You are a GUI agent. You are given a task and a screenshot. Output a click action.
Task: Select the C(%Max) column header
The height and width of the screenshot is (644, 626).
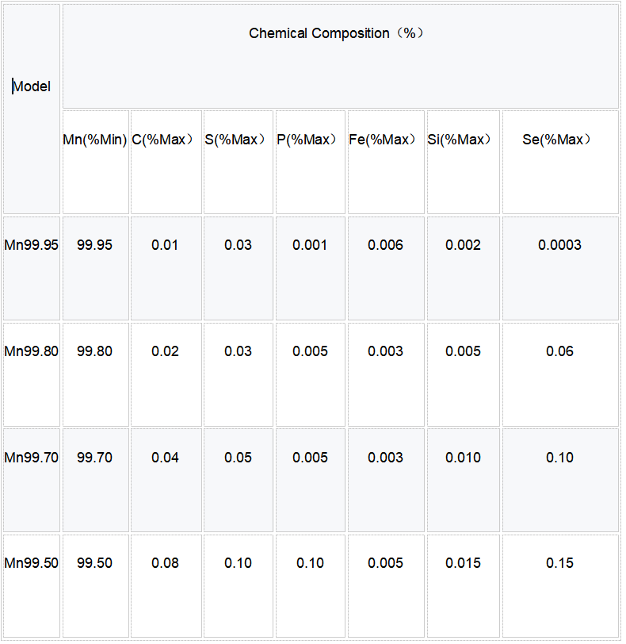pos(163,140)
